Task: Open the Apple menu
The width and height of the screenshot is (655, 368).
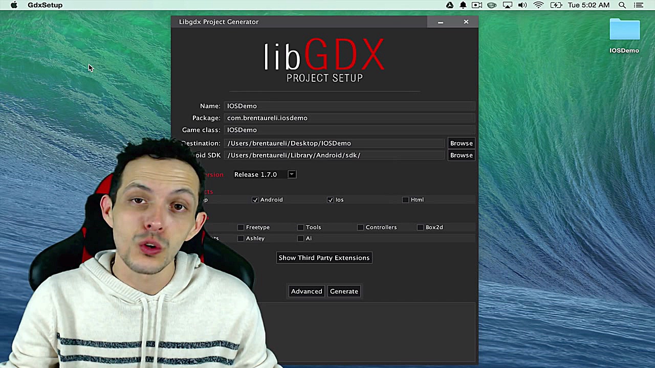Action: (x=14, y=5)
